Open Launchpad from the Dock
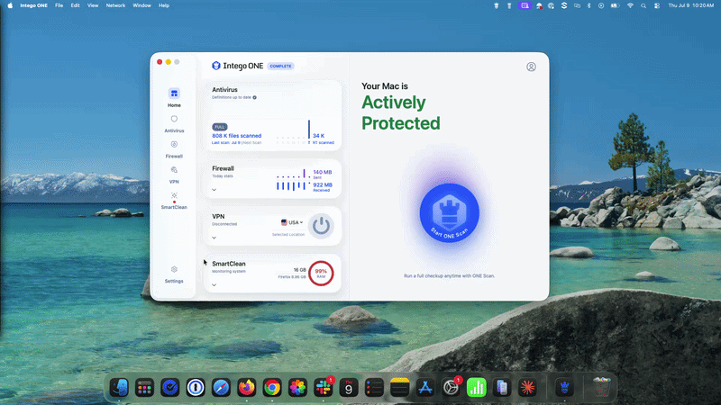 (144, 388)
